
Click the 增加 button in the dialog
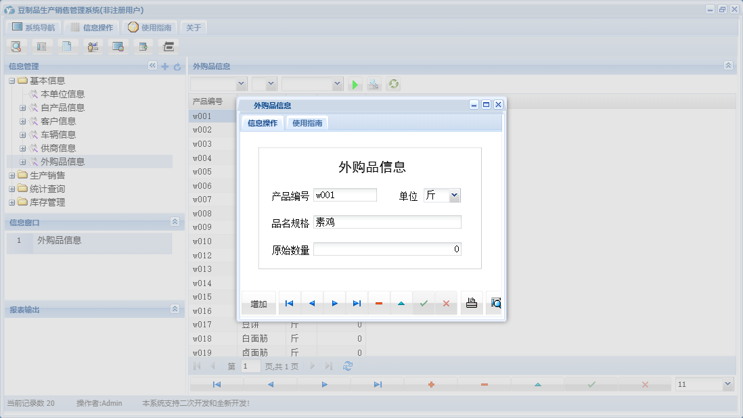click(258, 303)
